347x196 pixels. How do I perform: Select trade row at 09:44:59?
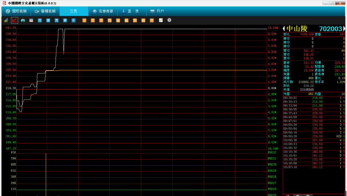(314, 117)
